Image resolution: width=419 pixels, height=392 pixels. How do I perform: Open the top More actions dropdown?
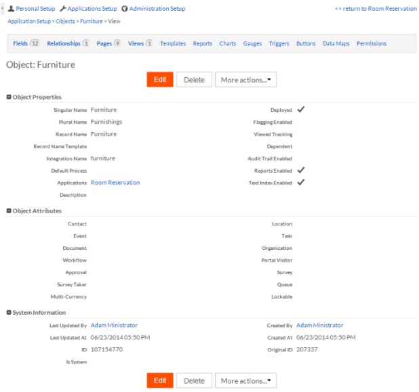(245, 80)
